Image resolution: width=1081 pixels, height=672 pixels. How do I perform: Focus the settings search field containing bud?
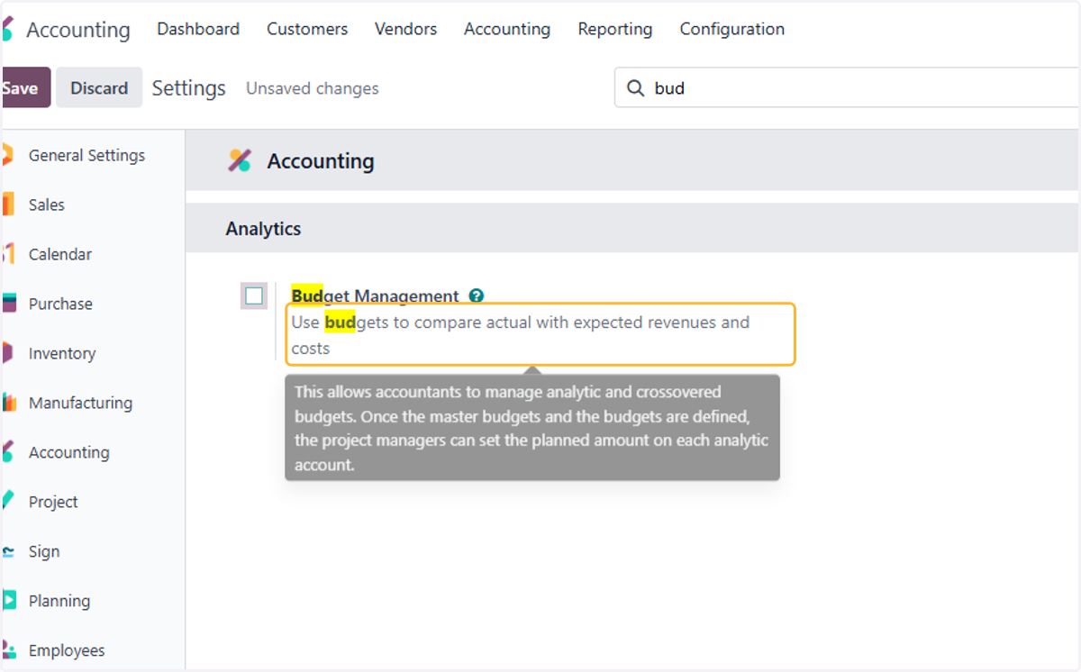click(847, 88)
